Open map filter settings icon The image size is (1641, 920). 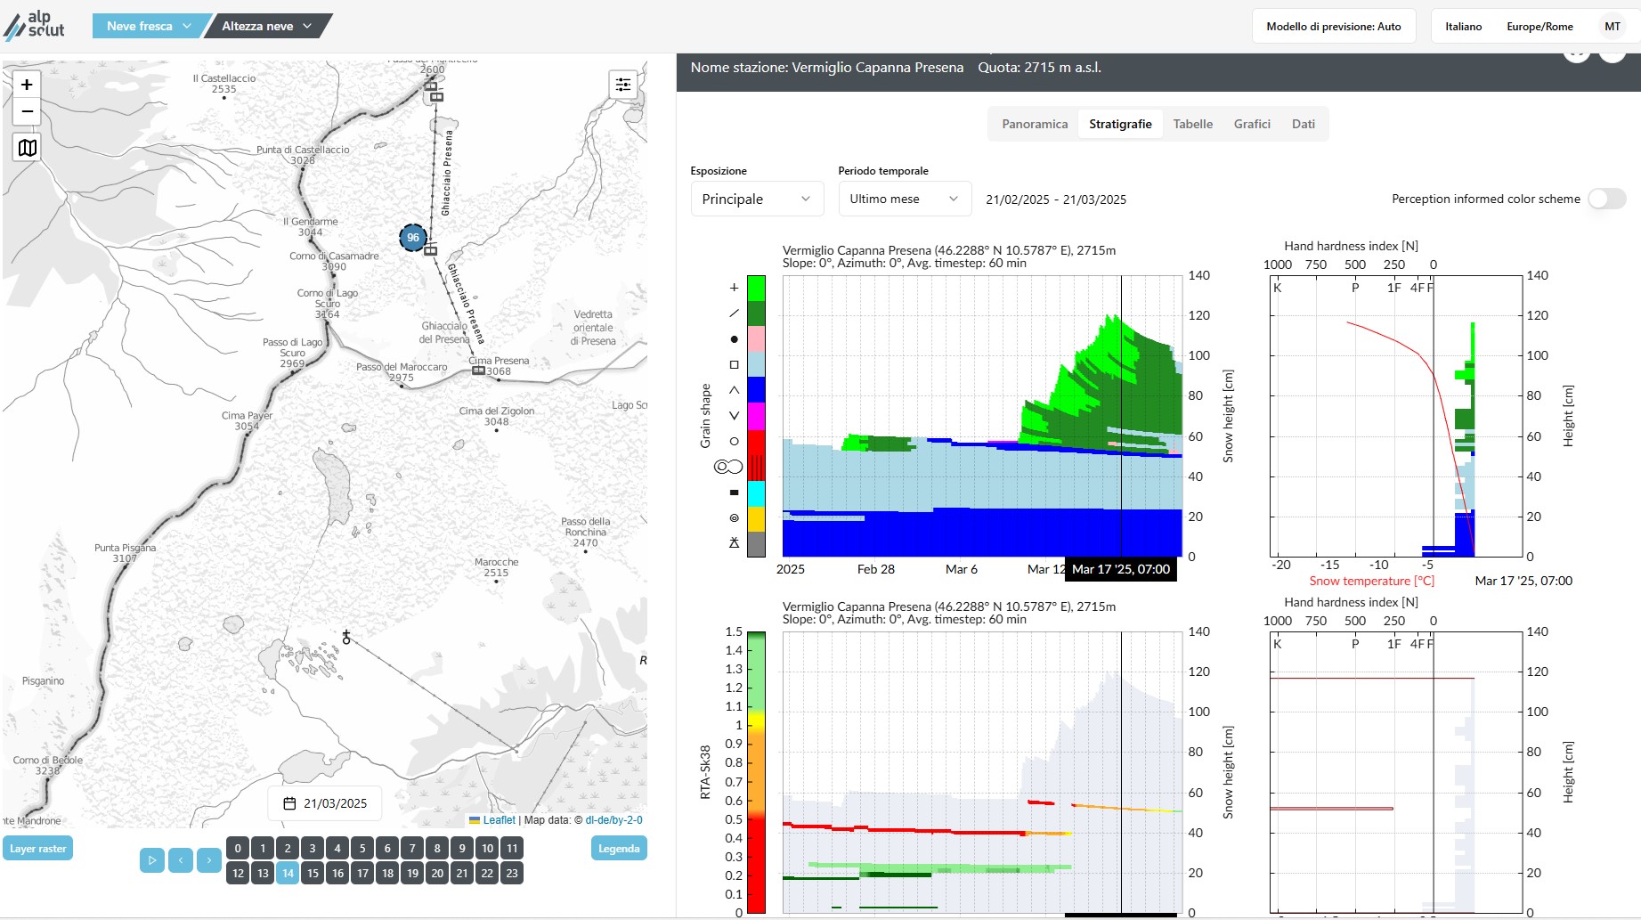click(623, 85)
